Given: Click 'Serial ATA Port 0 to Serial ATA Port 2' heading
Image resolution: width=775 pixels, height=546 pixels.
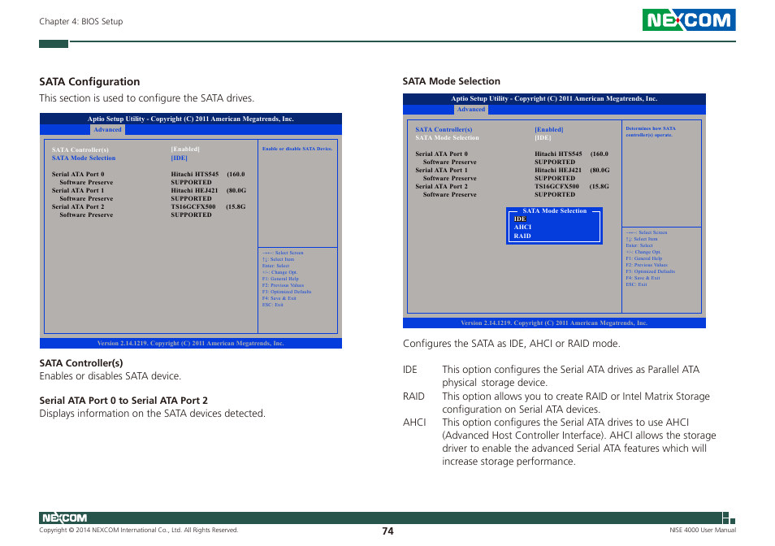Looking at the screenshot, I should (123, 401).
